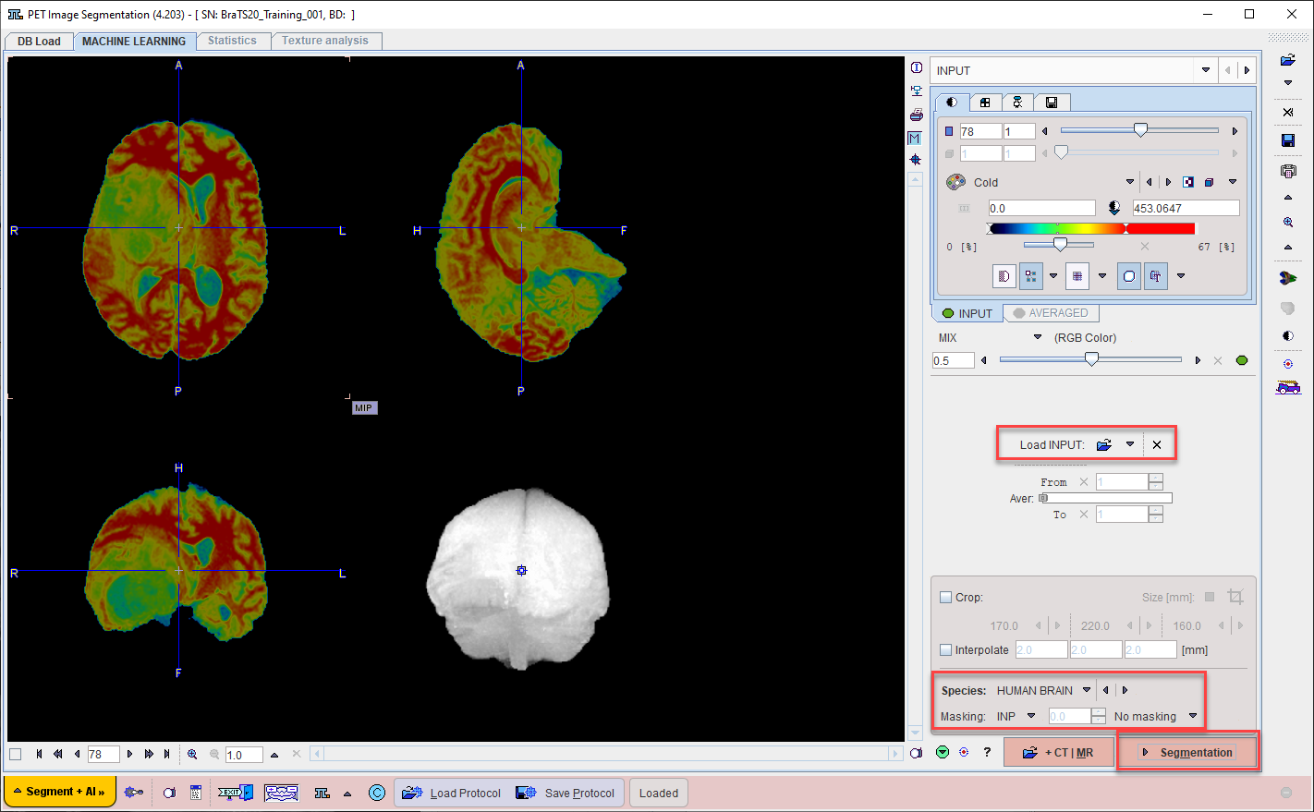This screenshot has height=812, width=1314.
Task: Click the color palette icon next to Cold
Action: coord(955,182)
